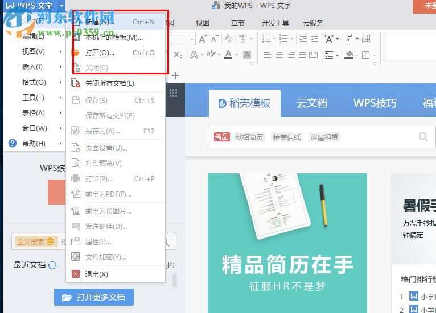Expand the bullets style dropdown arrow
This screenshot has height=313, width=436.
274,39
